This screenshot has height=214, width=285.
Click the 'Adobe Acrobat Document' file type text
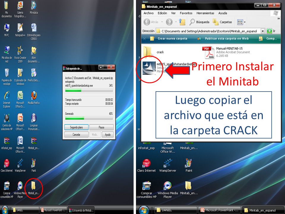coord(233,52)
